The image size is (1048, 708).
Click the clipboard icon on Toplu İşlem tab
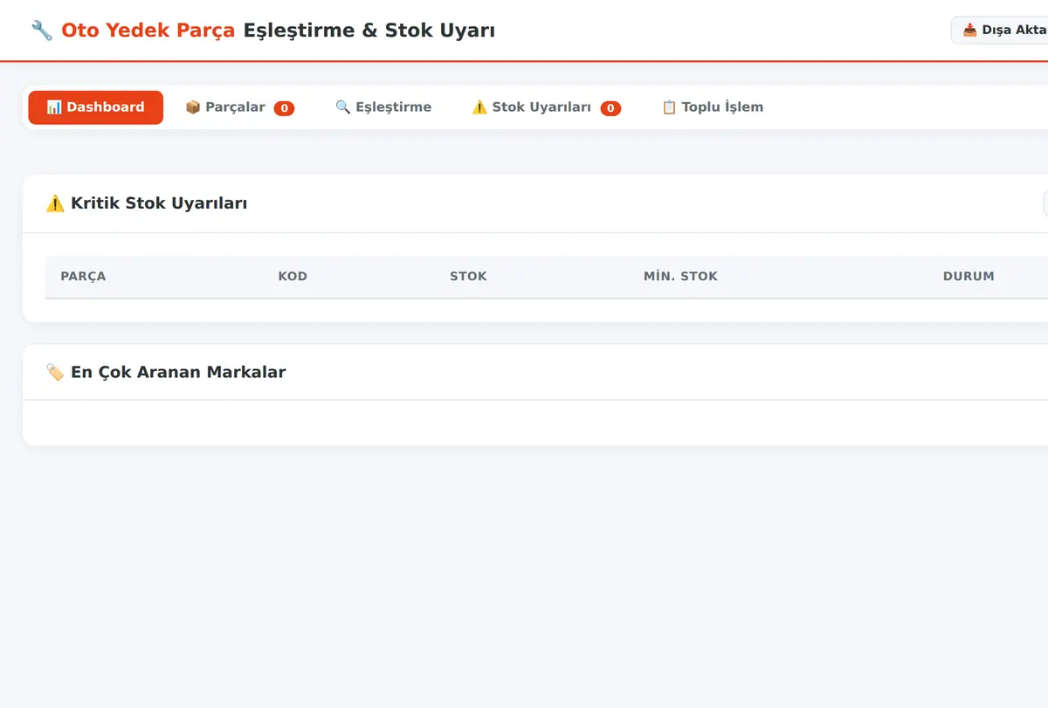[669, 107]
